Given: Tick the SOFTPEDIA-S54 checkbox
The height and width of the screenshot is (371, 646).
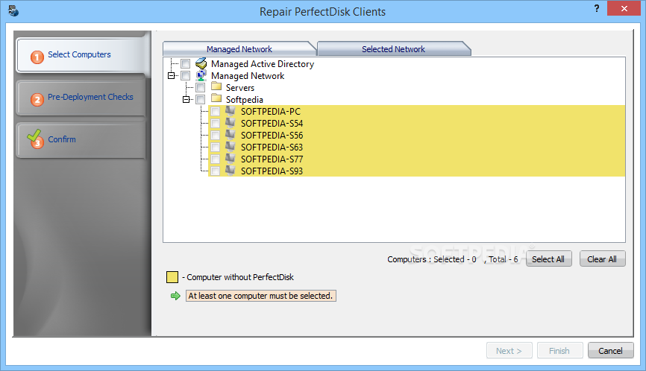Looking at the screenshot, I should coord(215,124).
